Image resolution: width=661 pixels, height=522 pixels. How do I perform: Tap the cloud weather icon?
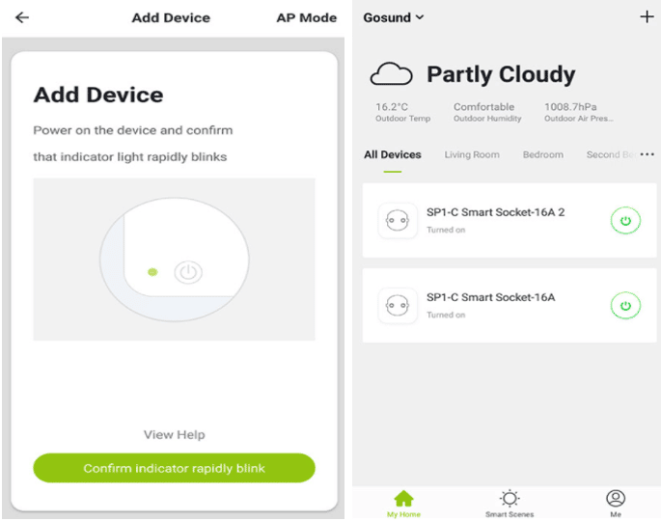391,74
